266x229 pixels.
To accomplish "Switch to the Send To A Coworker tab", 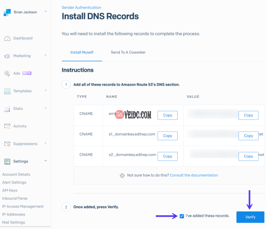I will pyautogui.click(x=128, y=52).
